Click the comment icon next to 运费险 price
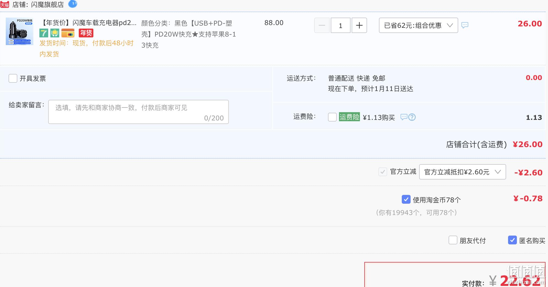The image size is (548, 287). click(404, 117)
